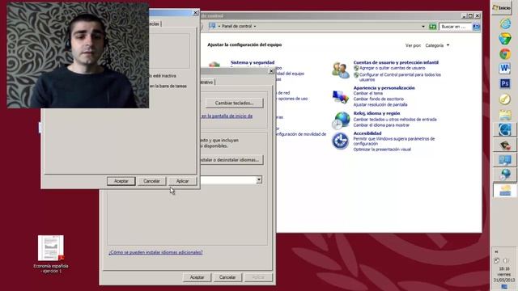This screenshot has width=518, height=291.
Task: Click Aceptar in the Región e idioma dialog
Action: [197, 277]
